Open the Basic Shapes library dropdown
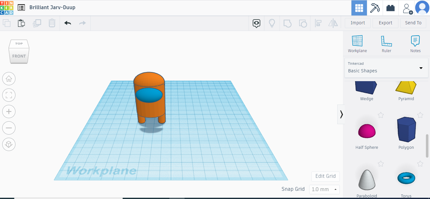This screenshot has width=430, height=199. pyautogui.click(x=386, y=68)
